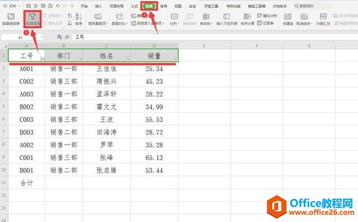Screen dimensions: 358x222
Task: Open the 插入下拉列表 insert dropdown list tool
Action: click(x=227, y=19)
